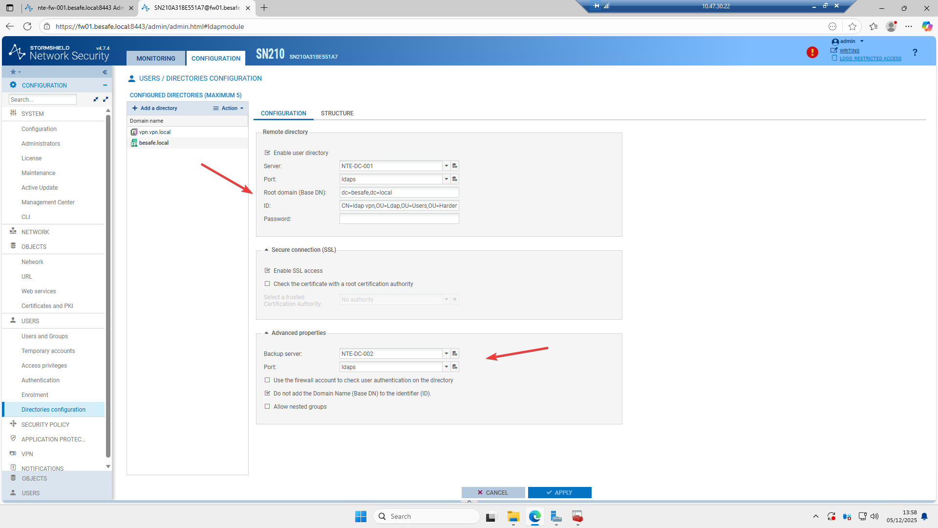Show hidden system tray icons chevron
Screen dimensions: 938x528
tap(815, 516)
